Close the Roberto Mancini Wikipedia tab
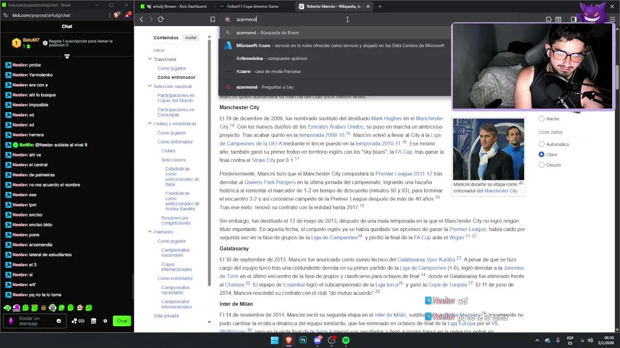 pos(368,6)
